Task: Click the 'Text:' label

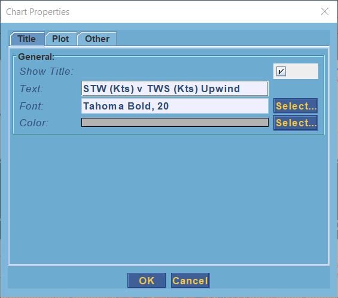Action: coord(32,89)
